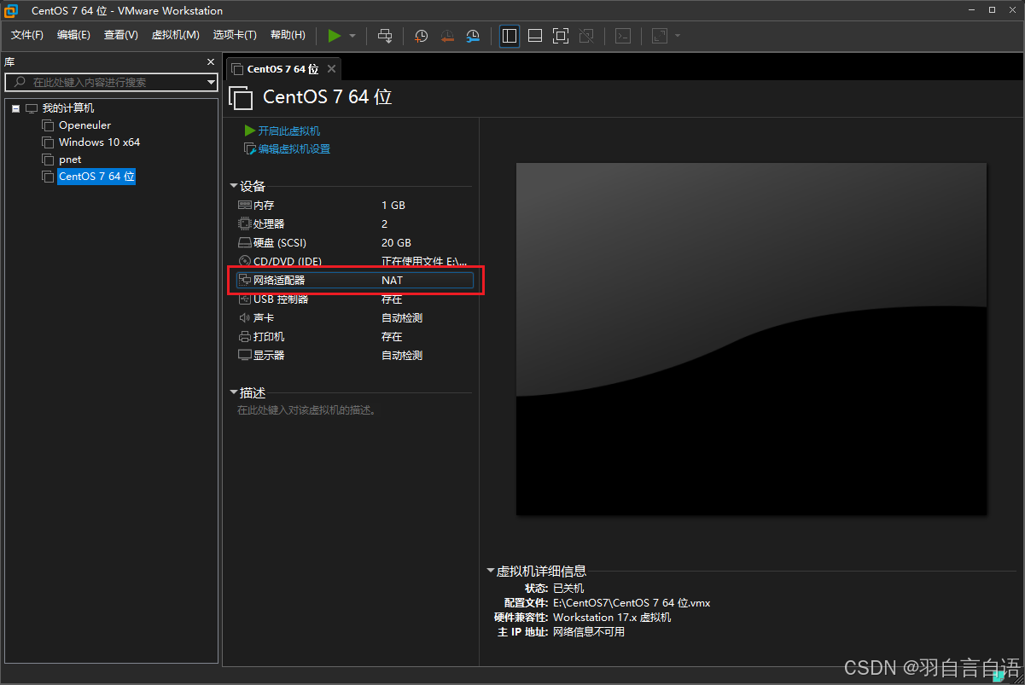This screenshot has width=1025, height=685.
Task: Close the CentOS 7 64 位 tab
Action: [332, 68]
